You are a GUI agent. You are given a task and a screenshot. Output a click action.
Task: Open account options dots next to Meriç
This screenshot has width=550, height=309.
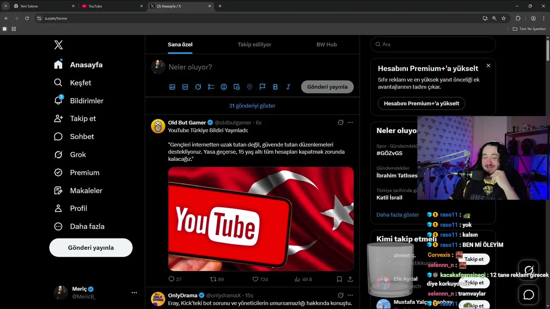[x=134, y=292]
